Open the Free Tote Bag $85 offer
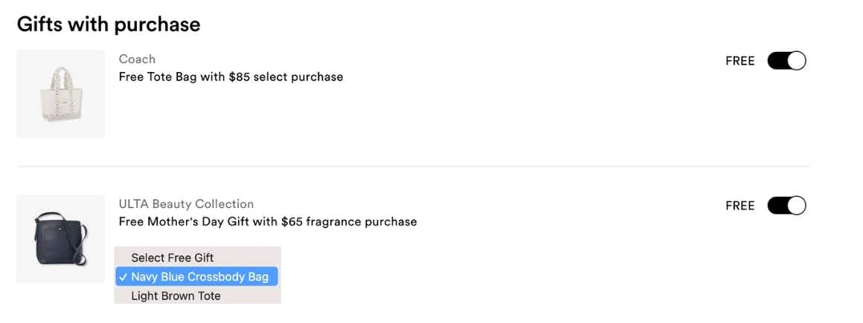Viewport: 863px width, 323px height. tap(231, 76)
